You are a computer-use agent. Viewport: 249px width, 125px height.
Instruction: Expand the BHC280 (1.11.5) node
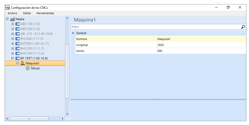click(13, 39)
